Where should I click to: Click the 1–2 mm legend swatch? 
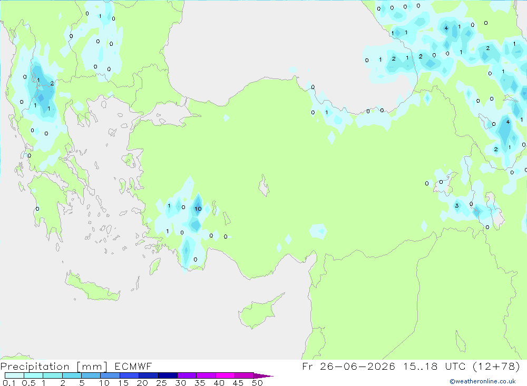[x=53, y=375]
